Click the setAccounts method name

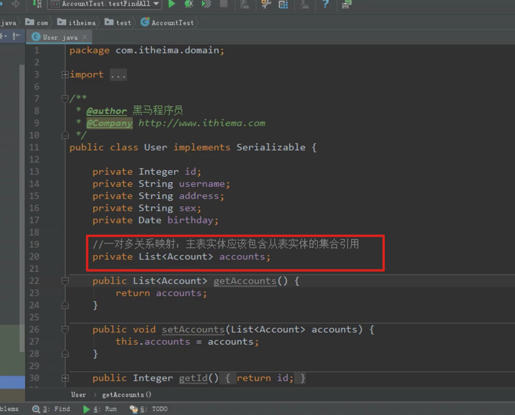pyautogui.click(x=193, y=330)
